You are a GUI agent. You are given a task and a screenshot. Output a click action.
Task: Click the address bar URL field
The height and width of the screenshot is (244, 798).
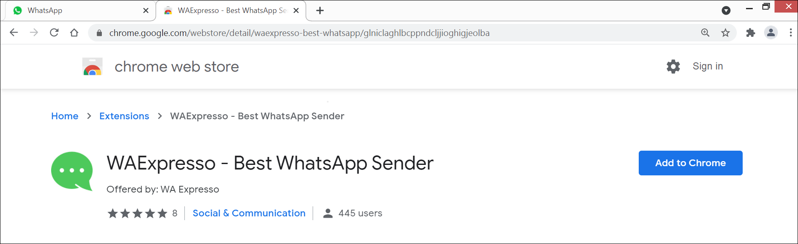pos(377,33)
